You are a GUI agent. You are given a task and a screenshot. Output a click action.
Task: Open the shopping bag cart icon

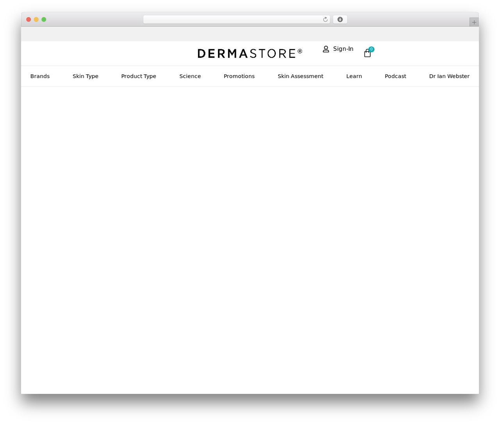coord(367,53)
